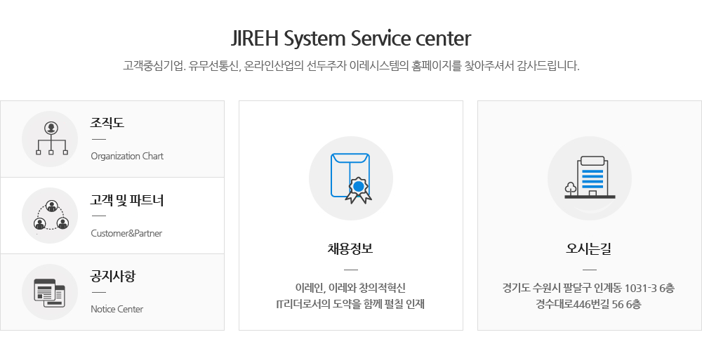Click the 이레인, 이레와 창의적혁신 line
This screenshot has height=344, width=702.
point(350,288)
